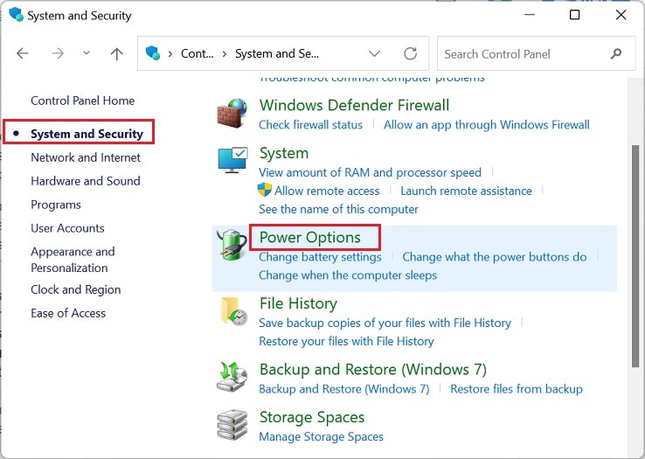Click the System and Security title bar icon
This screenshot has width=645, height=459.
17,14
